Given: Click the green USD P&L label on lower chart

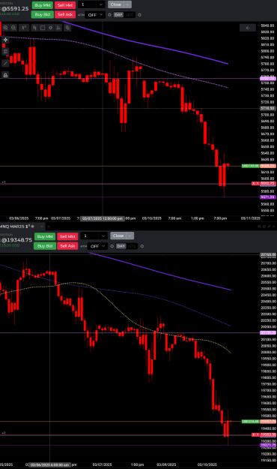Looking at the screenshot, I should [x=250, y=422].
